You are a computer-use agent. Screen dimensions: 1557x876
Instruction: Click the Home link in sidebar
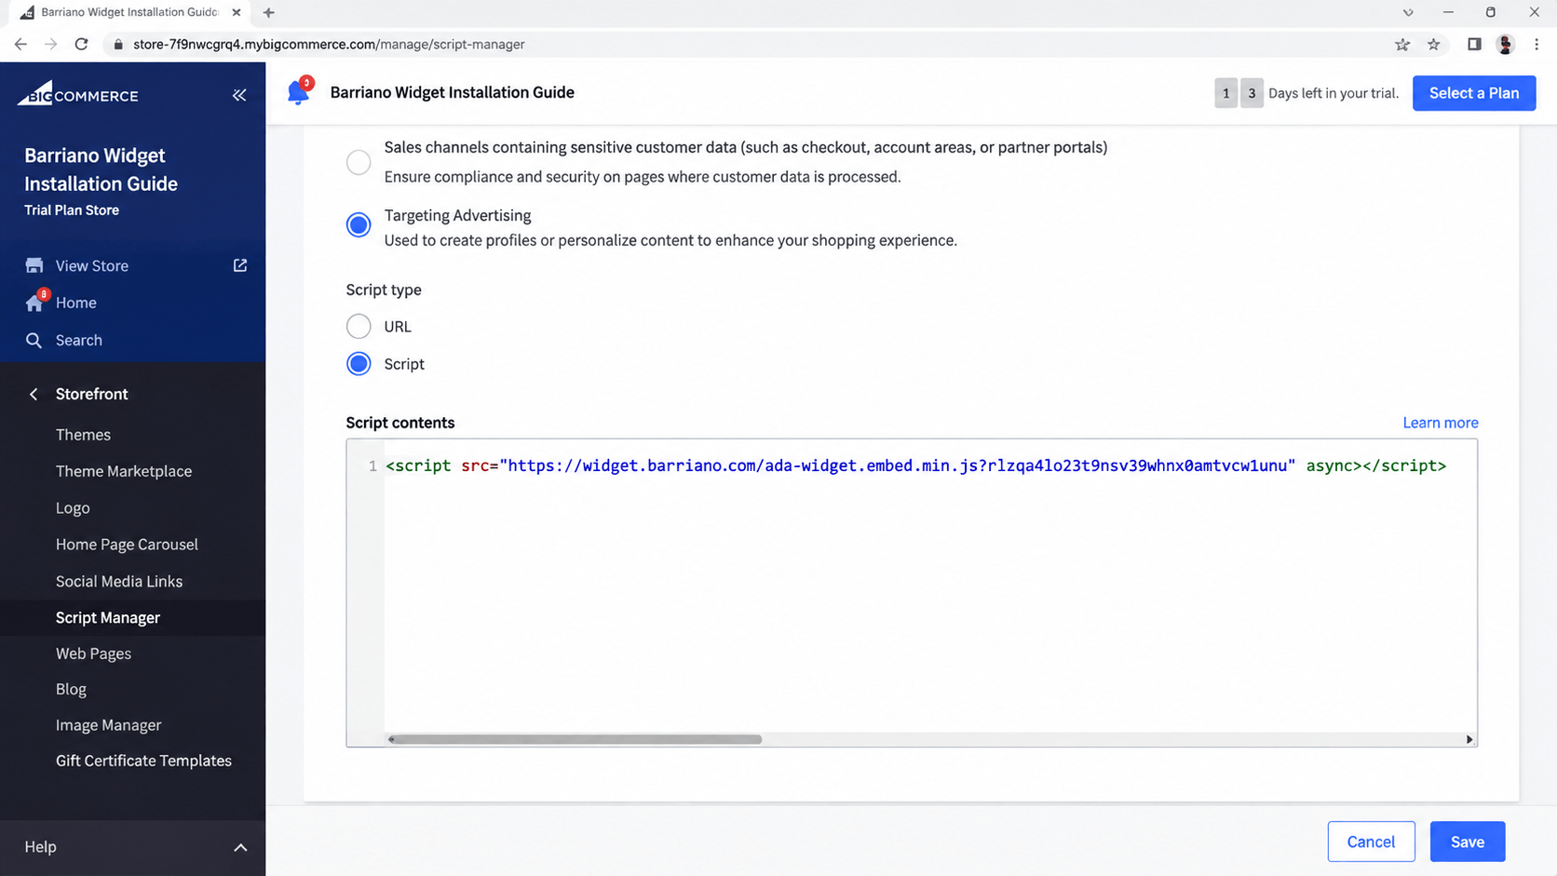click(x=76, y=303)
